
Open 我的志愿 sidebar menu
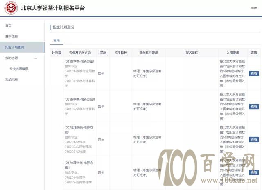(x=11, y=58)
